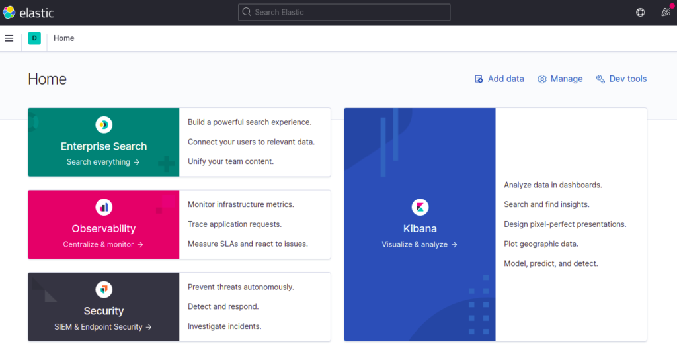Click 'Monitor infrastructure metrics.' text

[x=241, y=204]
